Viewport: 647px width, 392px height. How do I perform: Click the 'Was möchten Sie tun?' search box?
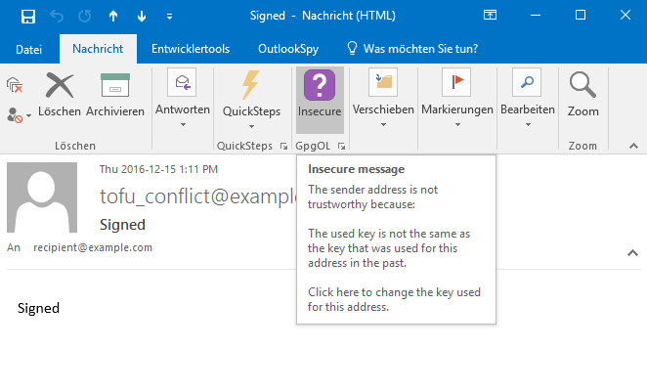(x=418, y=48)
